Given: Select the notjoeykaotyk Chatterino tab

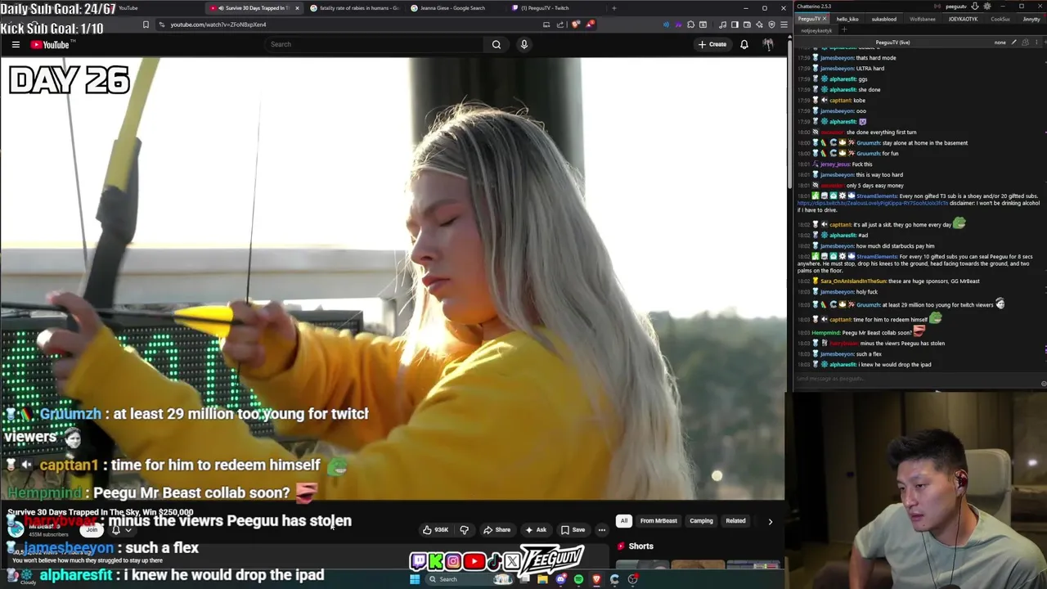Looking at the screenshot, I should pos(816,30).
